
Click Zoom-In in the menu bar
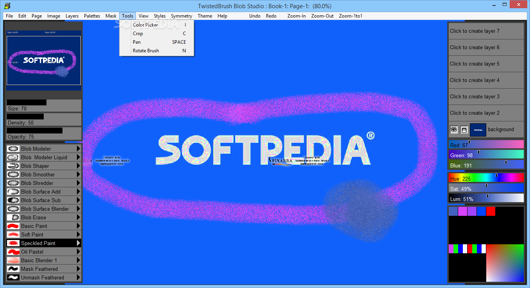(296, 16)
